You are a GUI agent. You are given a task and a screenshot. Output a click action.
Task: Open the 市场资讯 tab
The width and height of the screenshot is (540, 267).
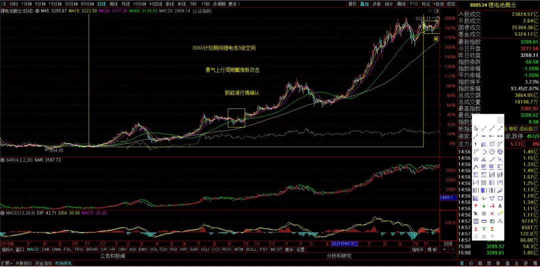(x=63, y=263)
